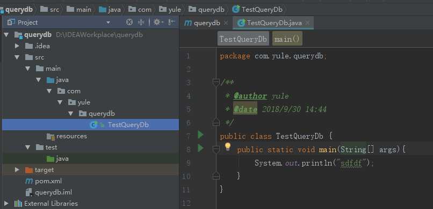Click the resources folder icon
Image resolution: width=433 pixels, height=209 pixels.
tap(51, 136)
